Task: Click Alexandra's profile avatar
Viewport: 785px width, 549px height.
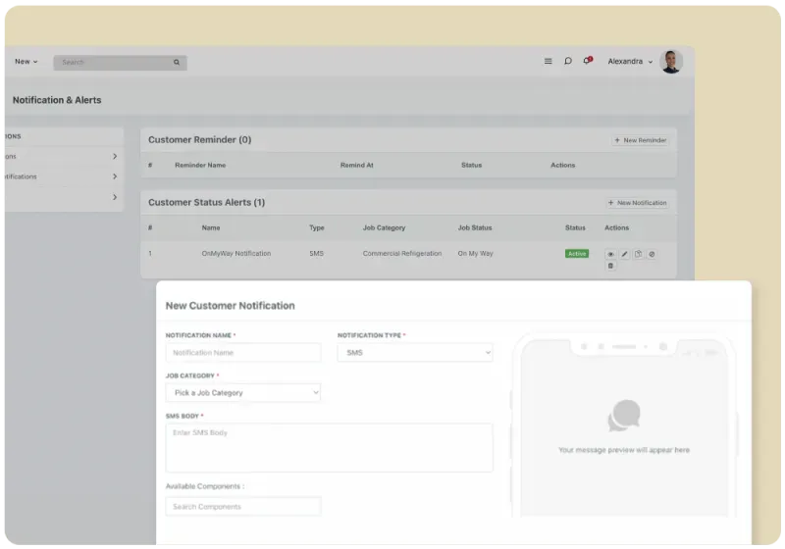Action: 671,62
